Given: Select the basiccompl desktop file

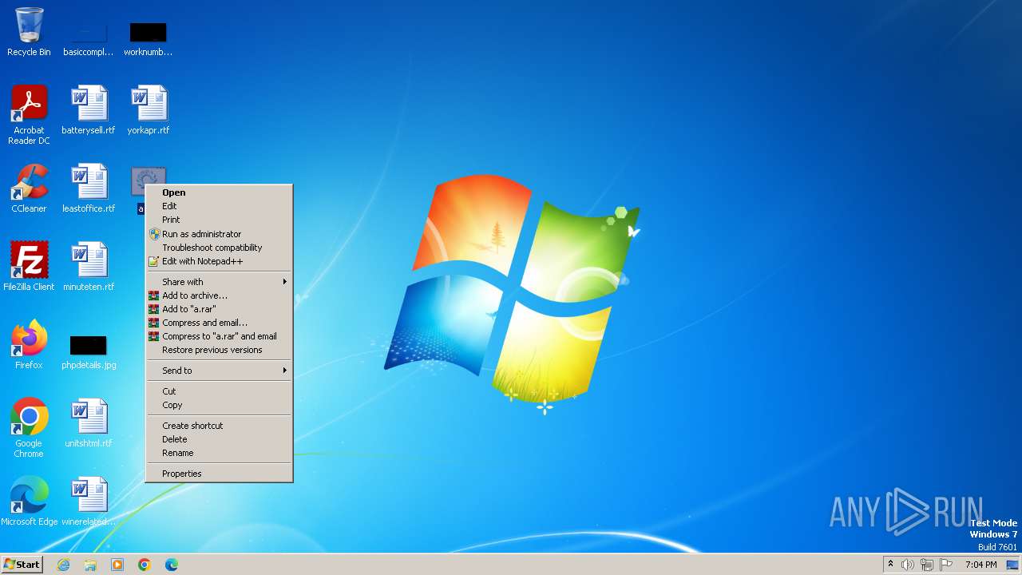Looking at the screenshot, I should [89, 38].
